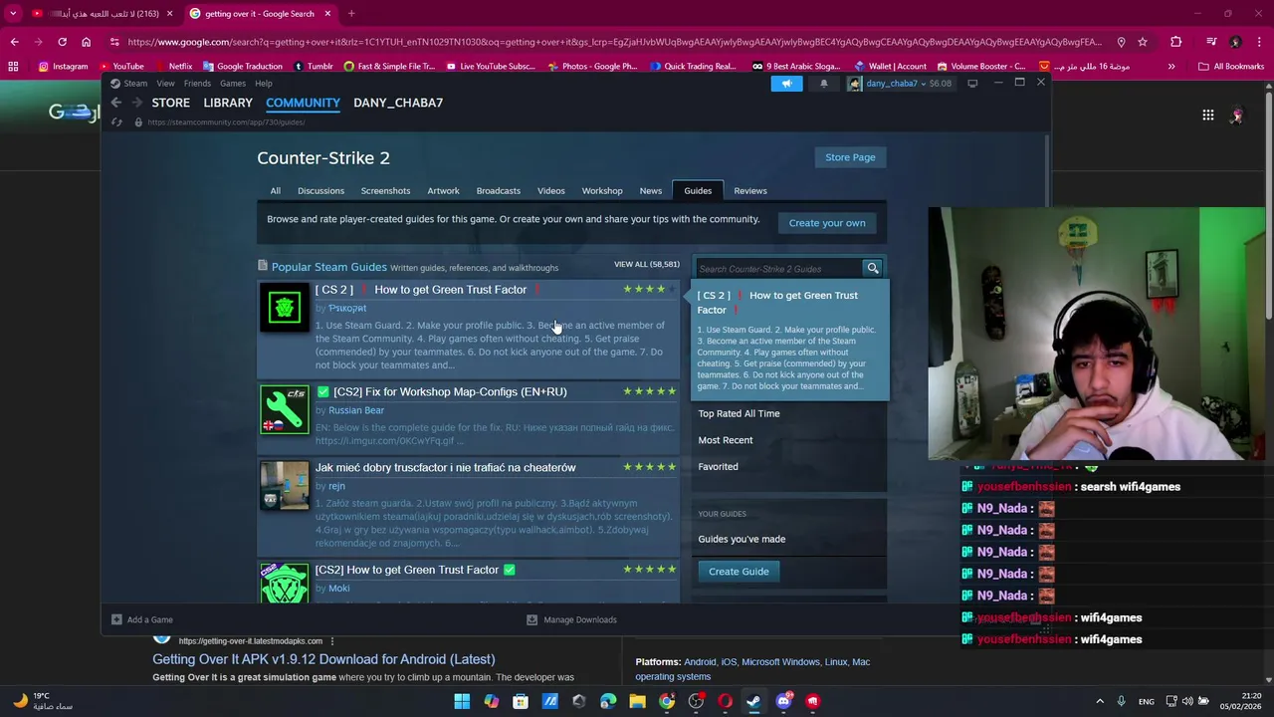Click the Create Guide button
1274x717 pixels.
pos(739,572)
